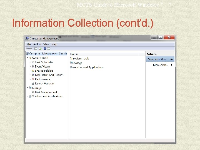This screenshot has width=200, height=150.
Task: Select Task Scheduler label in tree
Action: pos(44,62)
